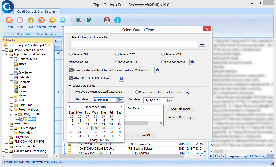Click the Journal folder icon
Viewport: 276px width, 167px height.
coord(16,91)
